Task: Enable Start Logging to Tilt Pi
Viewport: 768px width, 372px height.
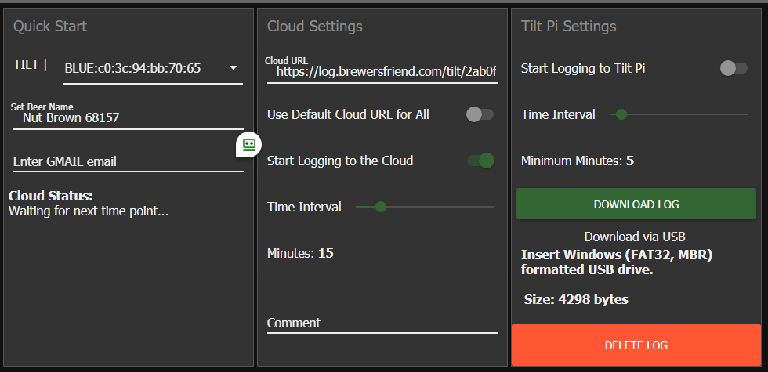Action: [734, 69]
